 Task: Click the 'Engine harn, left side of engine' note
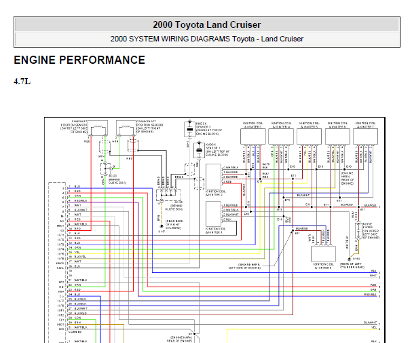pos(244,266)
